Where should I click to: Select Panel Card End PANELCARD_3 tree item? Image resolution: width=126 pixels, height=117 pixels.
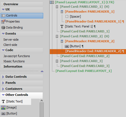pyautogui.click(x=85, y=66)
